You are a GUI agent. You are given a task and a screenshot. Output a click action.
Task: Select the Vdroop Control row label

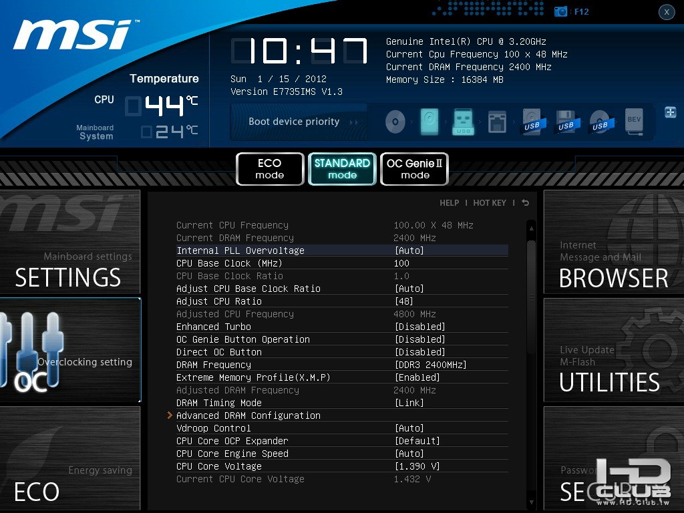tap(214, 428)
